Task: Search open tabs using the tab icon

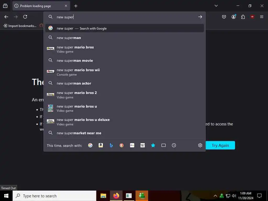Action: pos(164,145)
